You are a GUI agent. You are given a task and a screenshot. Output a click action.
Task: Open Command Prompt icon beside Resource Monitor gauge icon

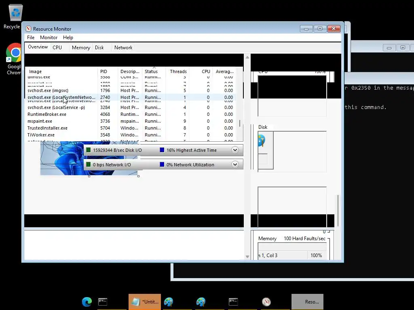coord(233,302)
